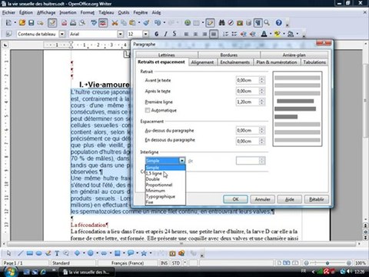The image size is (369, 277).
Task: Click the Au-dessus du paragraphe spacing field
Action: pos(248,130)
